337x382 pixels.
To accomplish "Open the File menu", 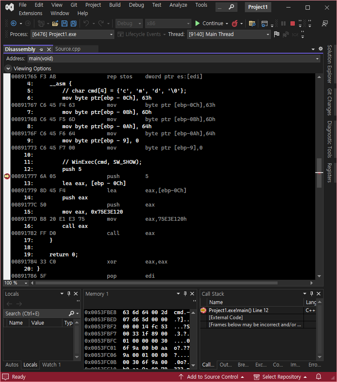I will coord(23,5).
